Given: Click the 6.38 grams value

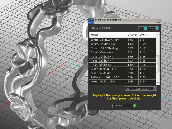Looking at the screenshot, I should [x=130, y=73].
